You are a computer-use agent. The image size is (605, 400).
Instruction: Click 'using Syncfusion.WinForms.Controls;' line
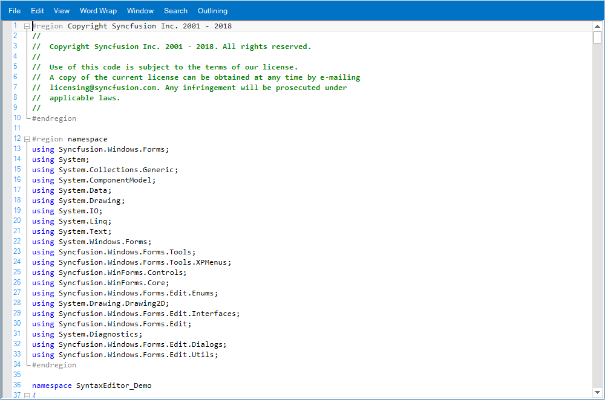pyautogui.click(x=109, y=273)
